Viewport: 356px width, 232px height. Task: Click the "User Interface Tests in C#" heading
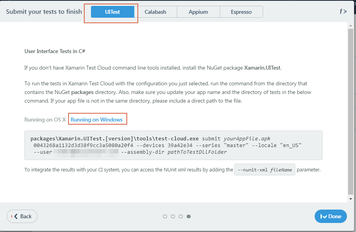[x=55, y=51]
